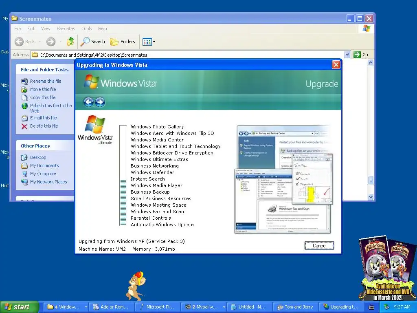Cancel the Windows Vista upgrade
417x313 pixels.
point(319,246)
